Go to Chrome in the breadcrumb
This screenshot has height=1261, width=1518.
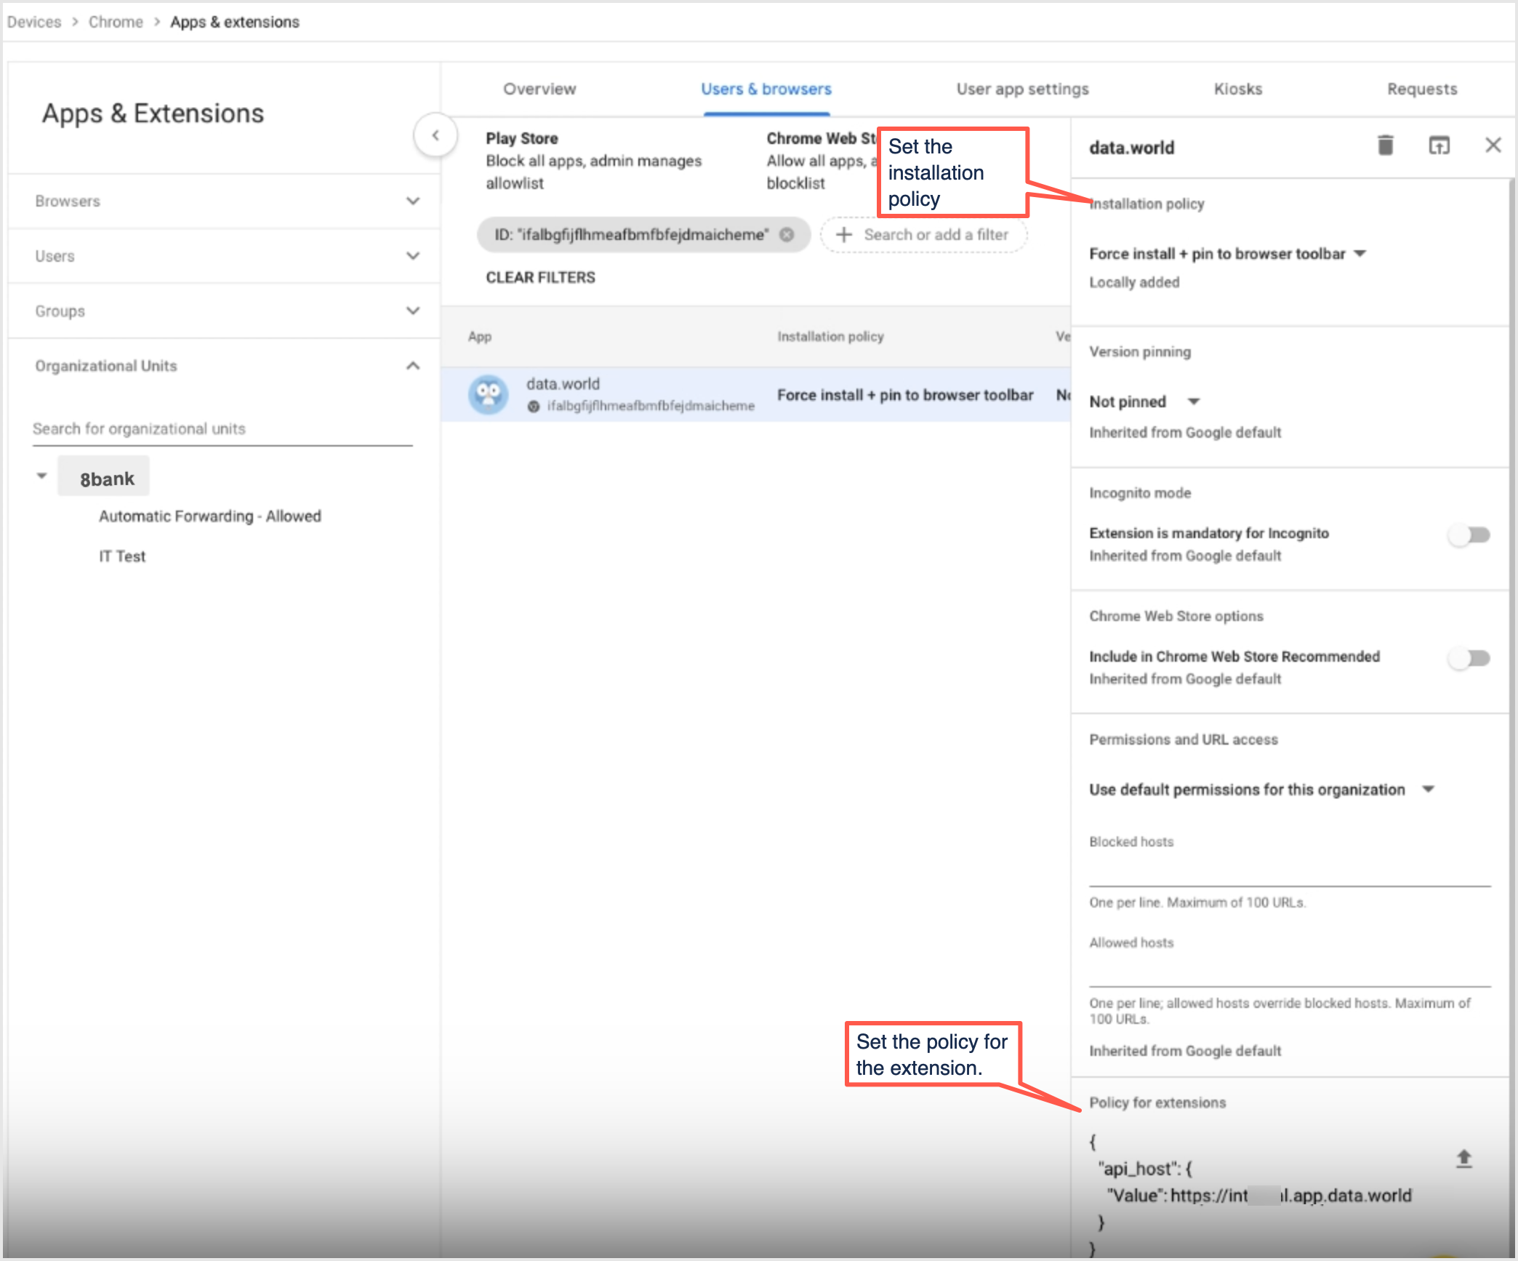(116, 22)
